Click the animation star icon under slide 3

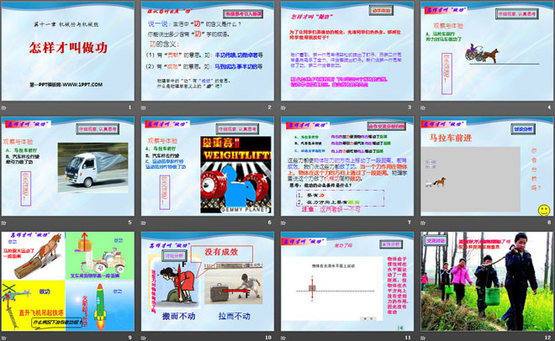283,108
